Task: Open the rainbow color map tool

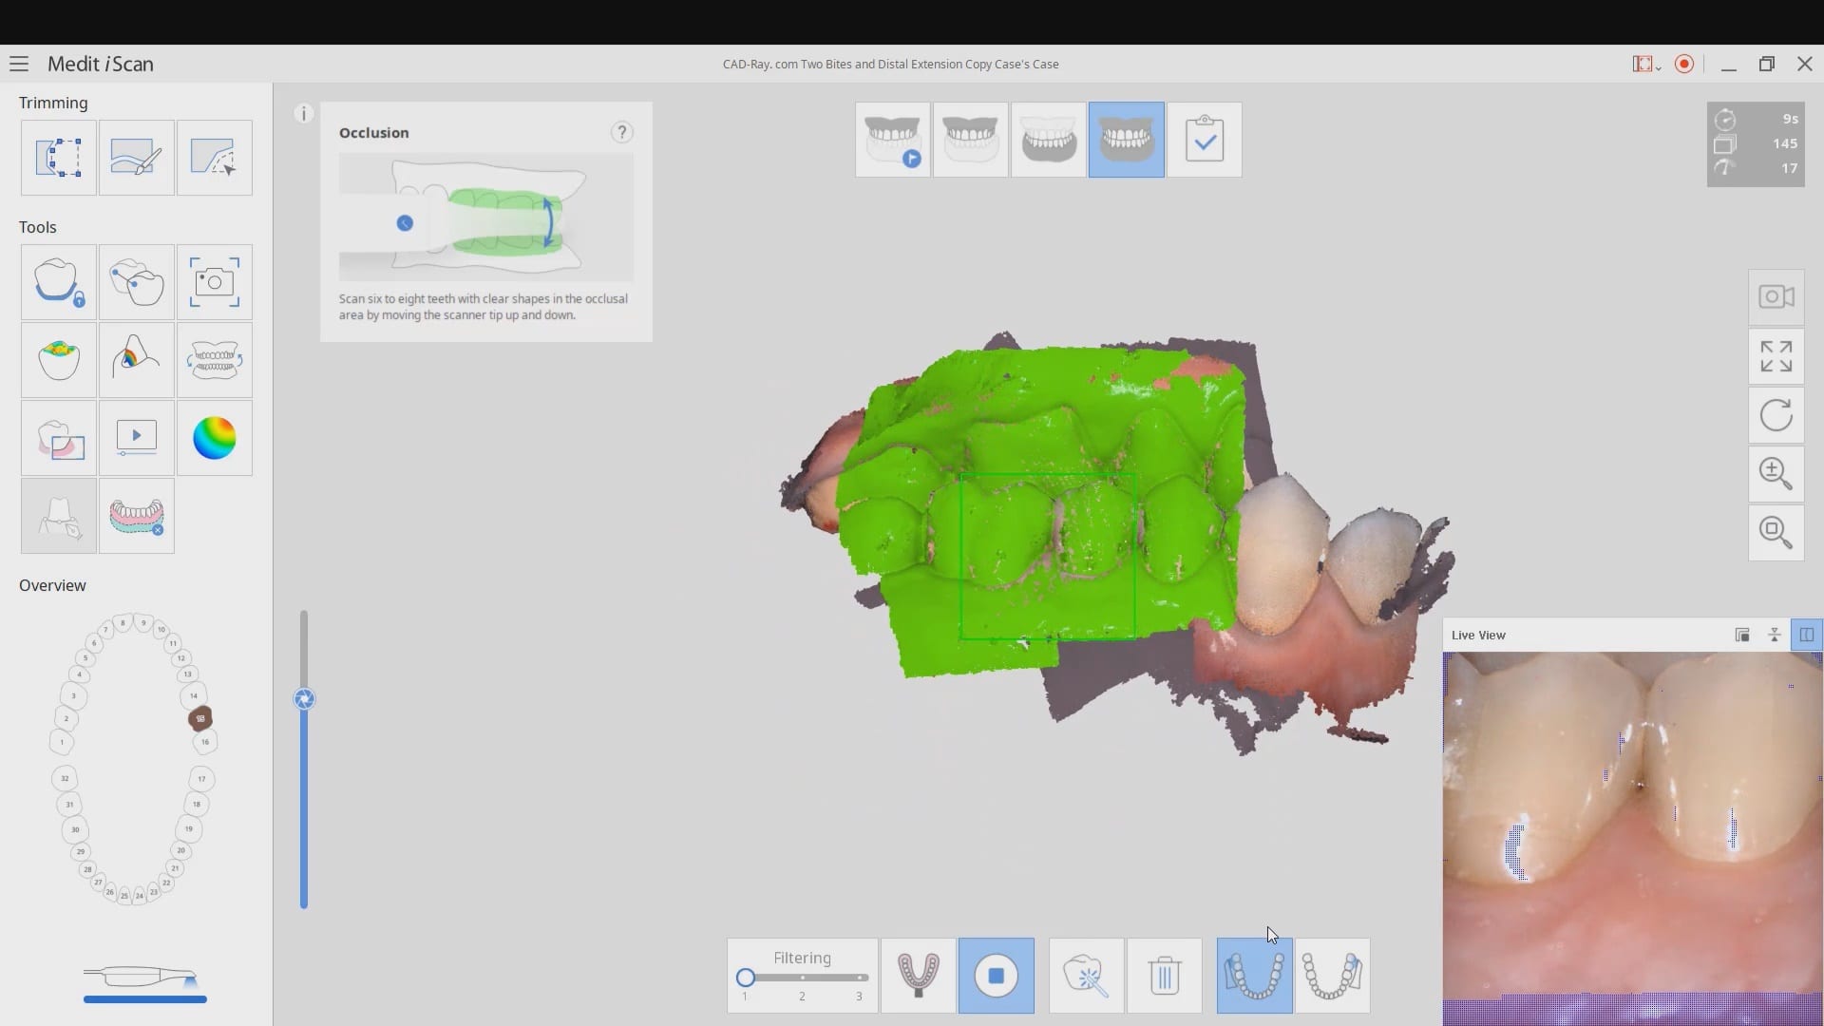Action: (x=214, y=438)
